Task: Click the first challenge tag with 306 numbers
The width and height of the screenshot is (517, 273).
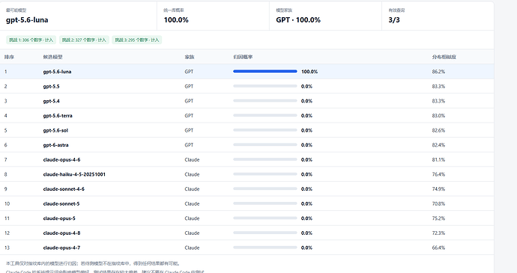Action: [x=31, y=40]
